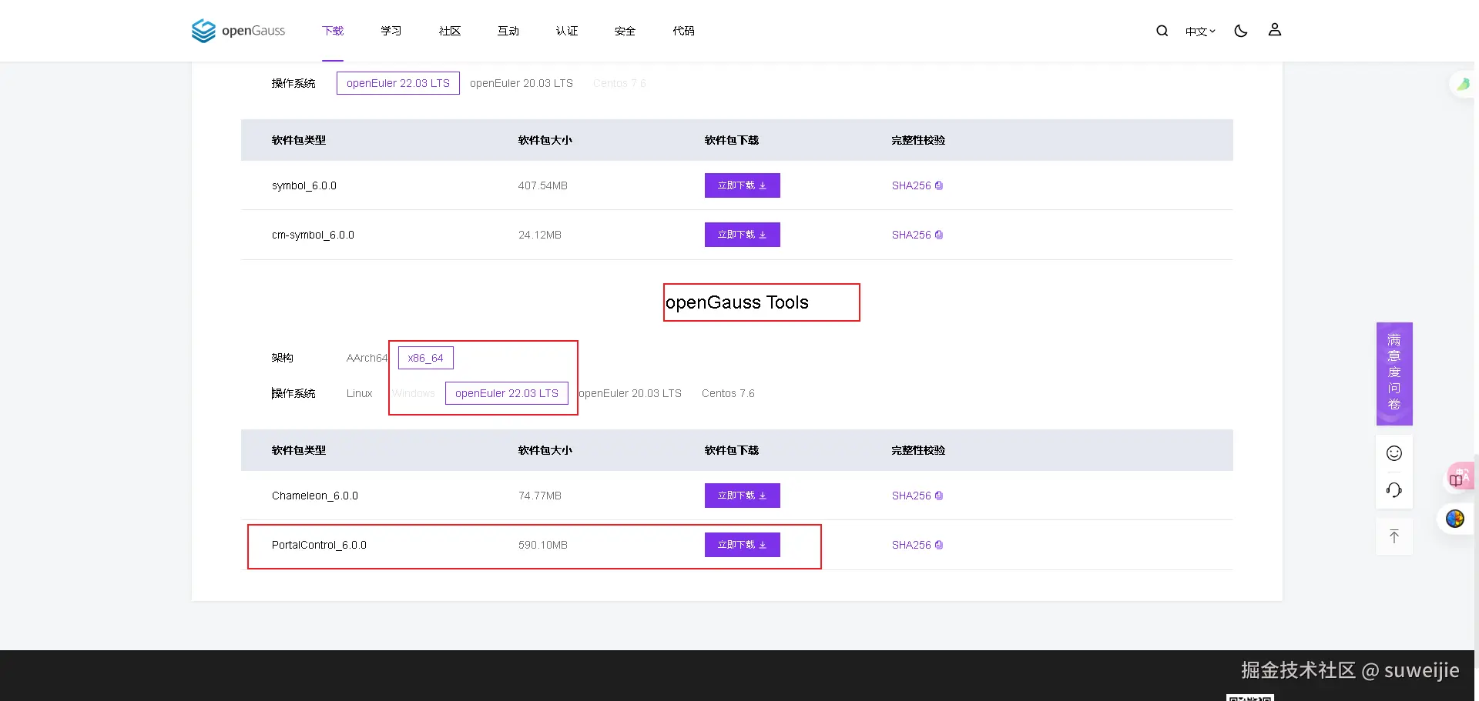Download the PortalControl_6.0.0 package
The image size is (1479, 701).
742,545
